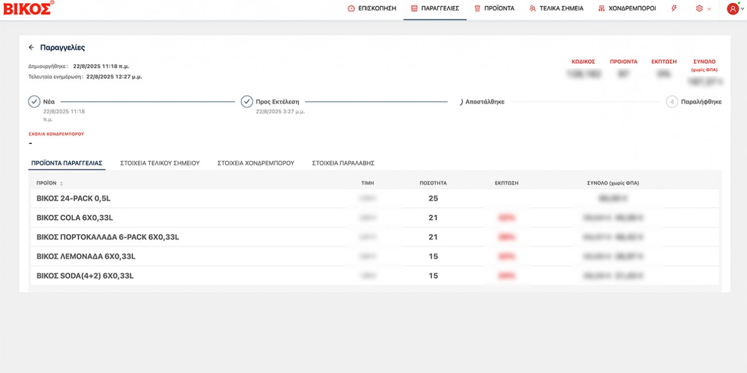Open ΤΕΛΙΚΑ ΣΗΜΕΙΑ section
Viewport: 747px width, 373px height.
(x=556, y=9)
